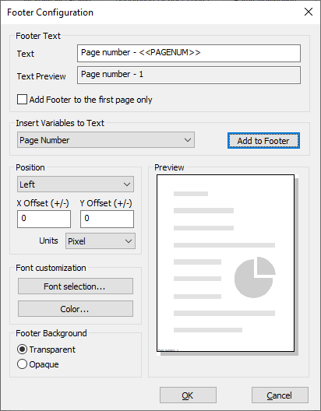
Task: Click the pie chart graphic in preview
Action: [x=255, y=277]
